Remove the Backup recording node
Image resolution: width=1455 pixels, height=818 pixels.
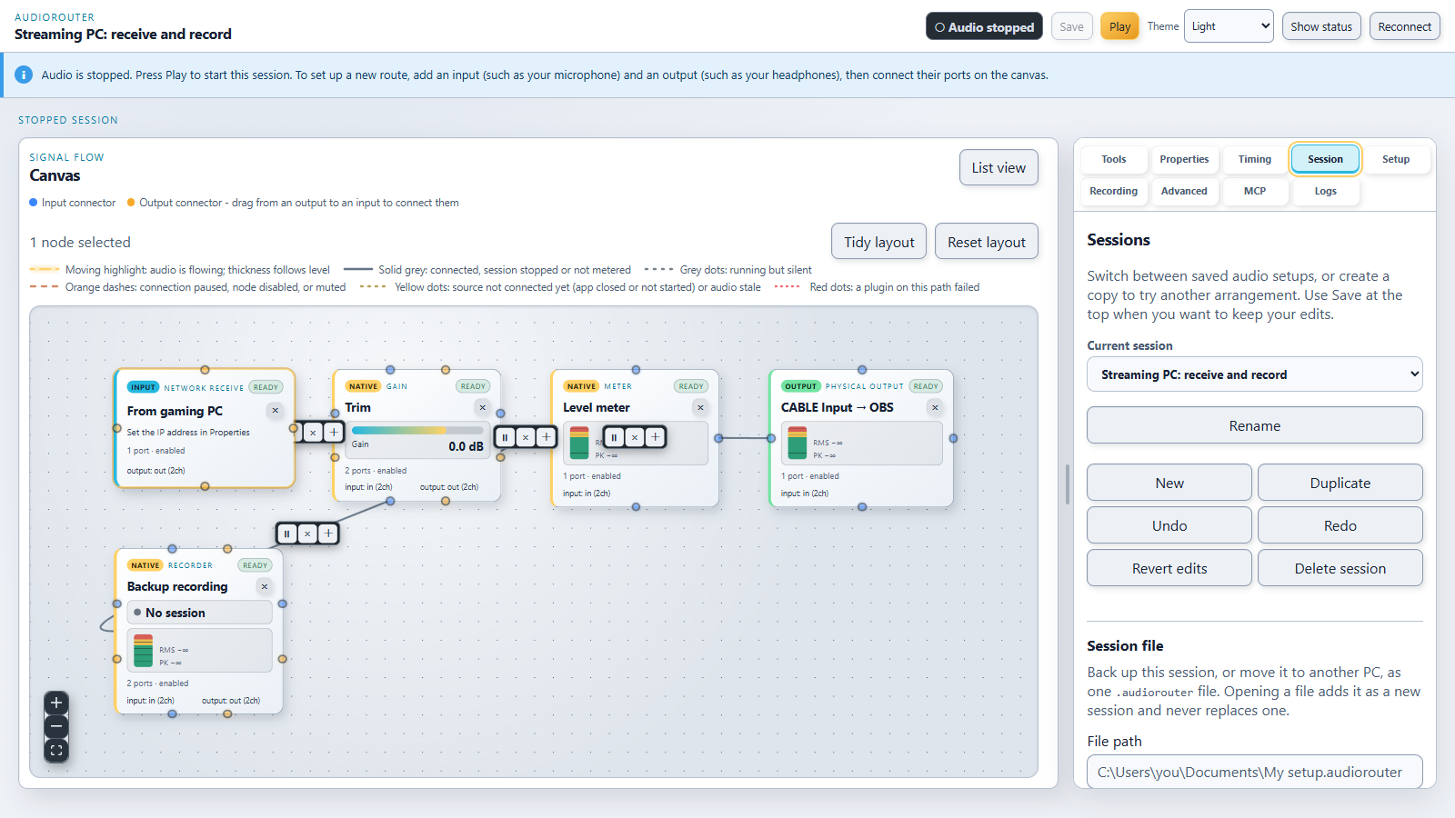[x=265, y=586]
